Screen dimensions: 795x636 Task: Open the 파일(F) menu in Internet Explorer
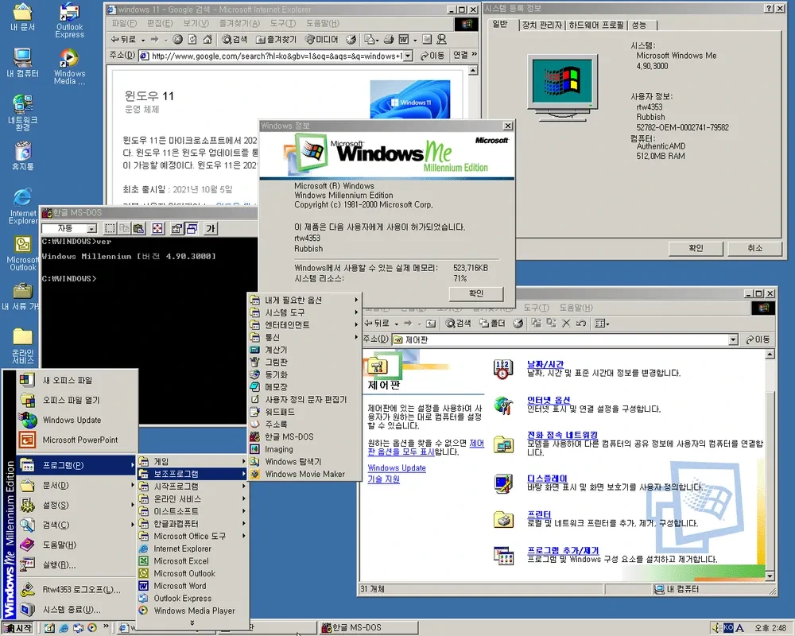(x=124, y=23)
